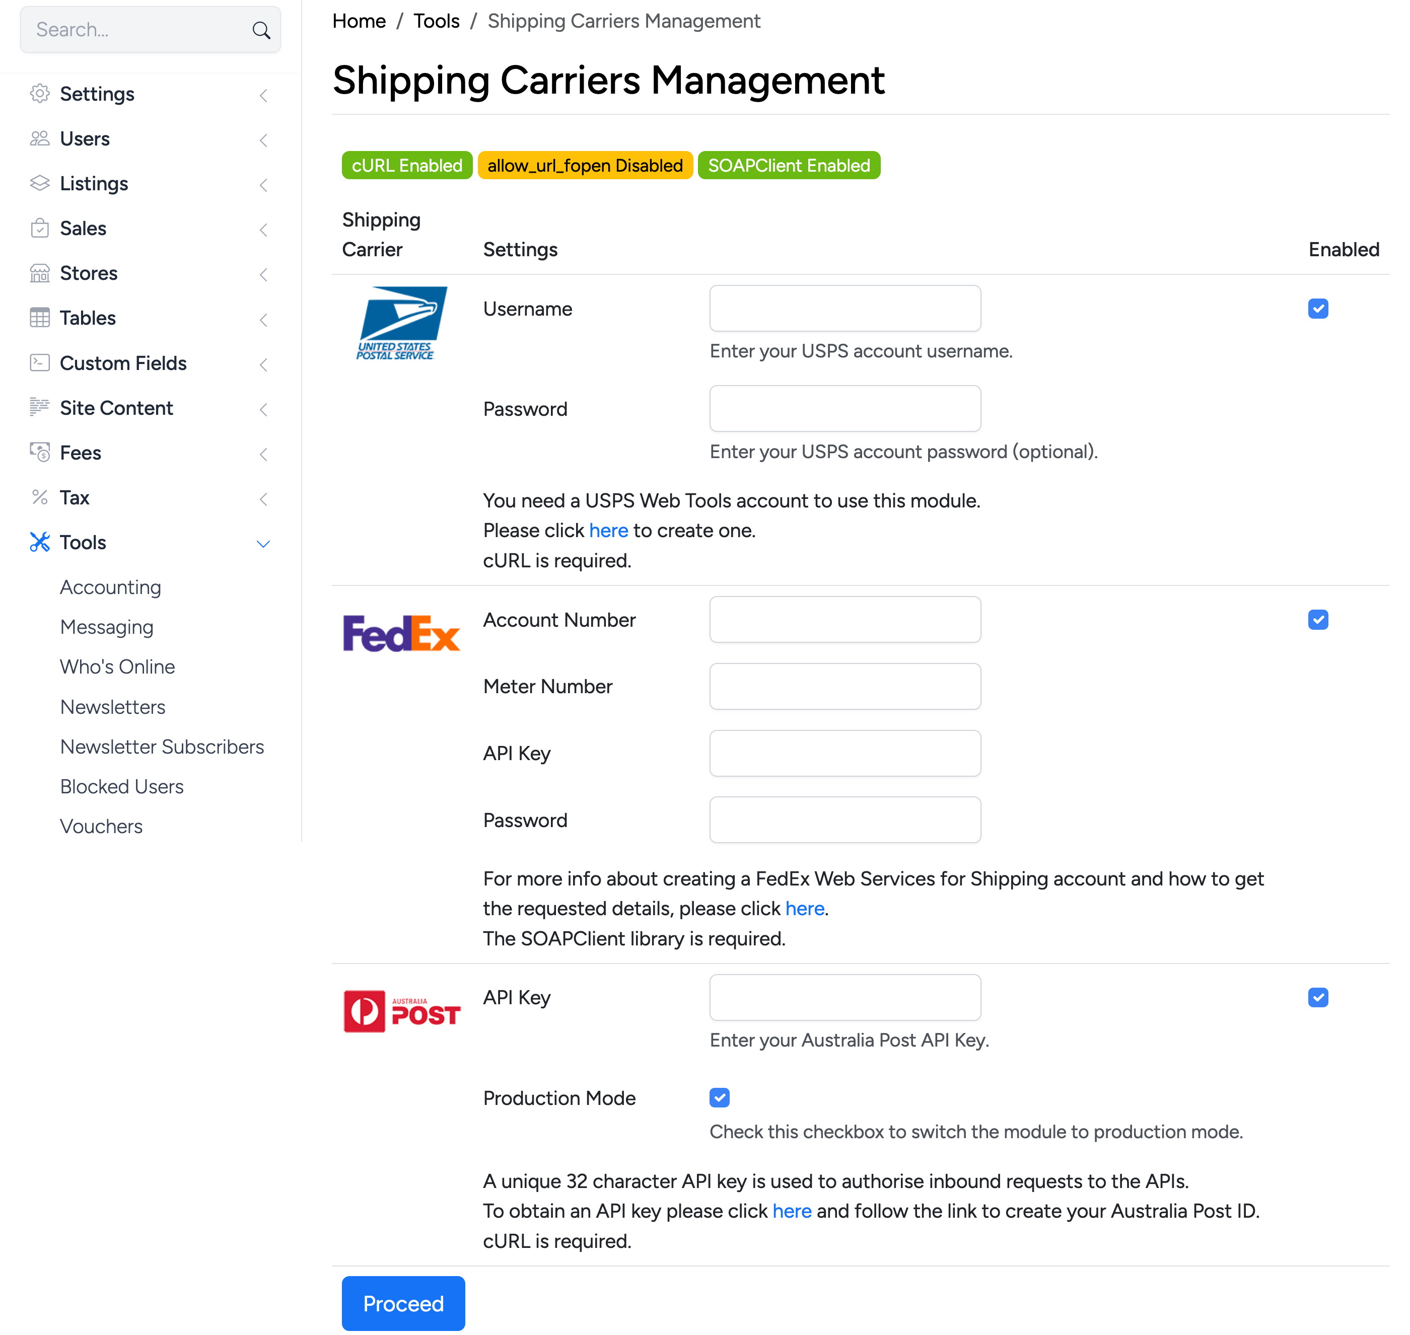
Task: Open the USPS account creation 'here' link
Action: click(608, 530)
